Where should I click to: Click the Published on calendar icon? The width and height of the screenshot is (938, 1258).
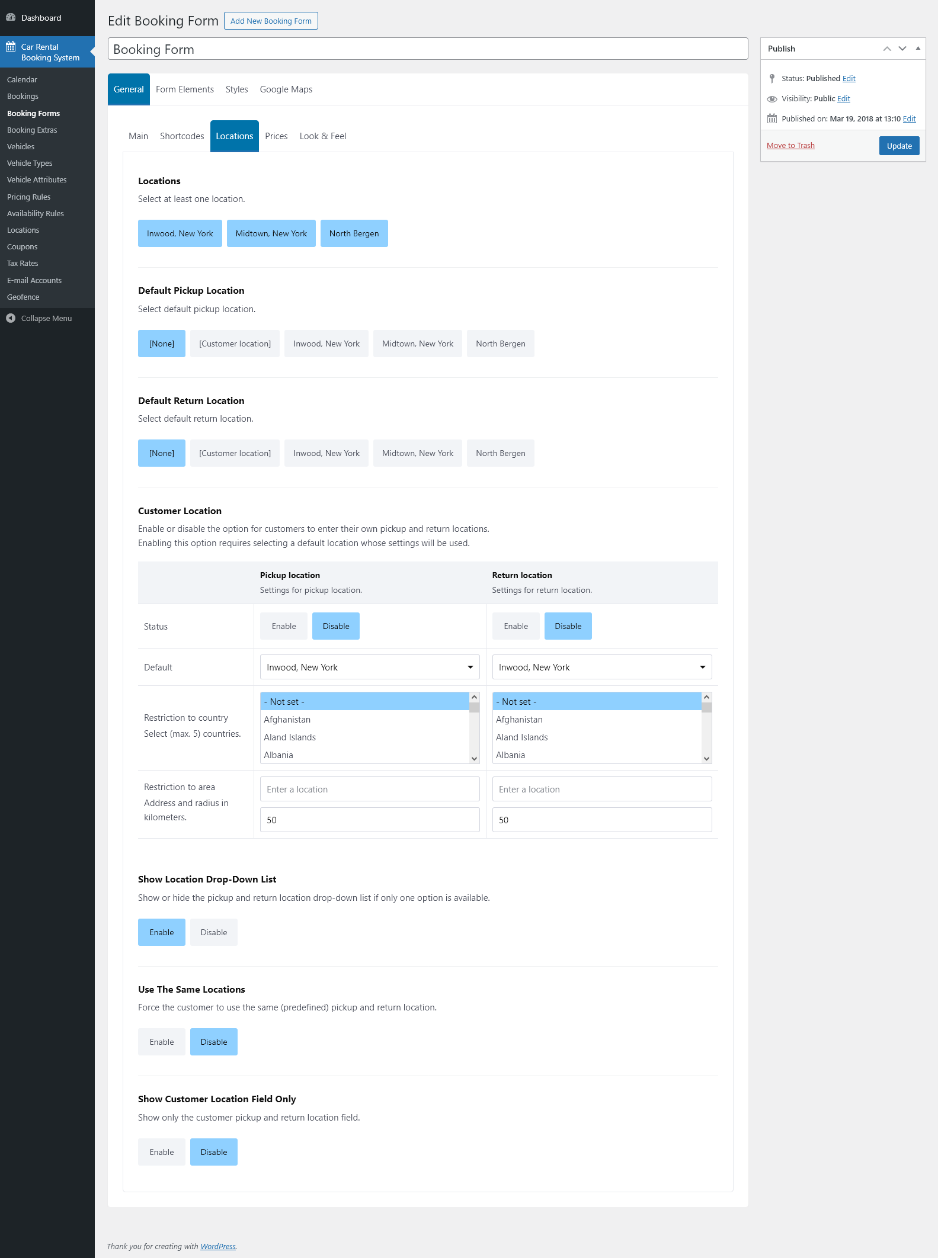(x=772, y=119)
